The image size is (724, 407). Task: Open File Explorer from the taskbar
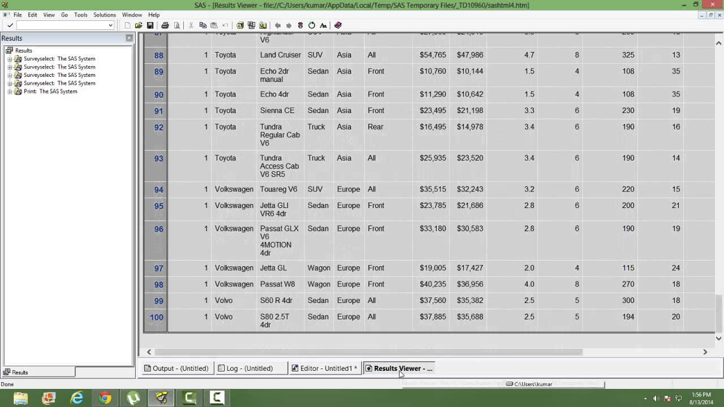(21, 398)
